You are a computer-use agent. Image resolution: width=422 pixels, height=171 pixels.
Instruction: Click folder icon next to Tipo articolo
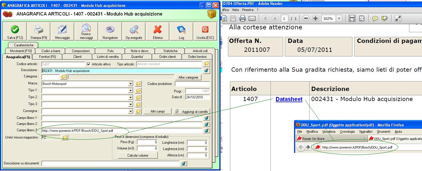coord(206,64)
